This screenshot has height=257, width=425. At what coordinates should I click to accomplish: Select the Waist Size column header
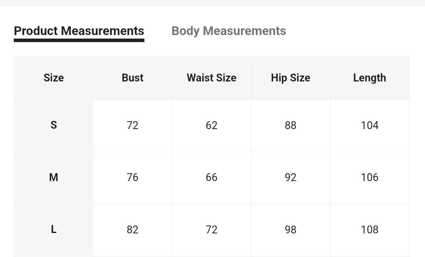211,78
